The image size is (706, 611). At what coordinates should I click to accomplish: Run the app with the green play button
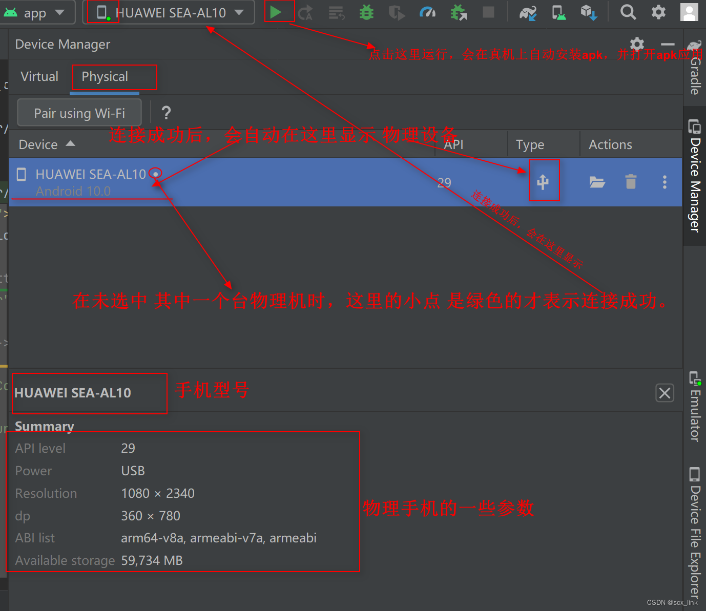tap(276, 12)
